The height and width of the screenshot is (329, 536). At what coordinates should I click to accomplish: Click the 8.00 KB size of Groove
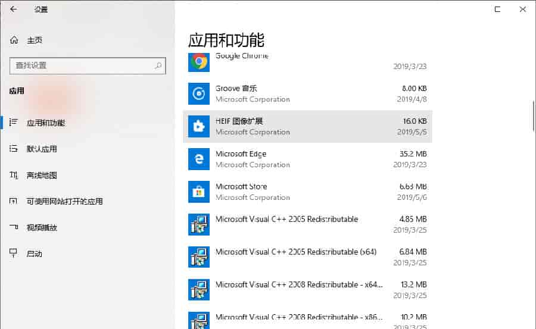415,88
